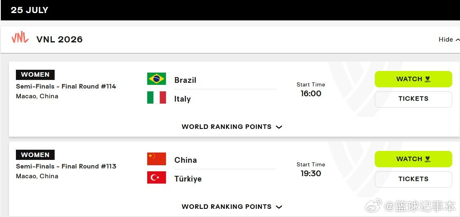Click VBTV logo in China-Türkiye Watch button

click(427, 159)
